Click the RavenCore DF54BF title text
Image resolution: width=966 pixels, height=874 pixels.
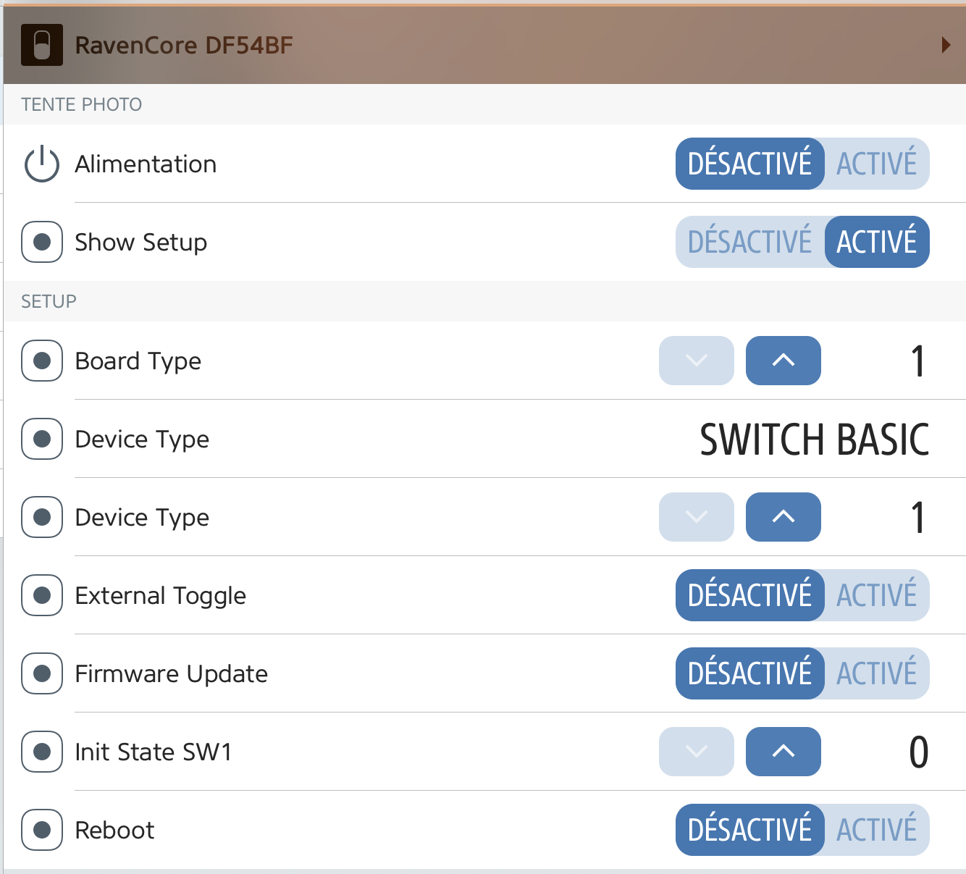pyautogui.click(x=184, y=45)
